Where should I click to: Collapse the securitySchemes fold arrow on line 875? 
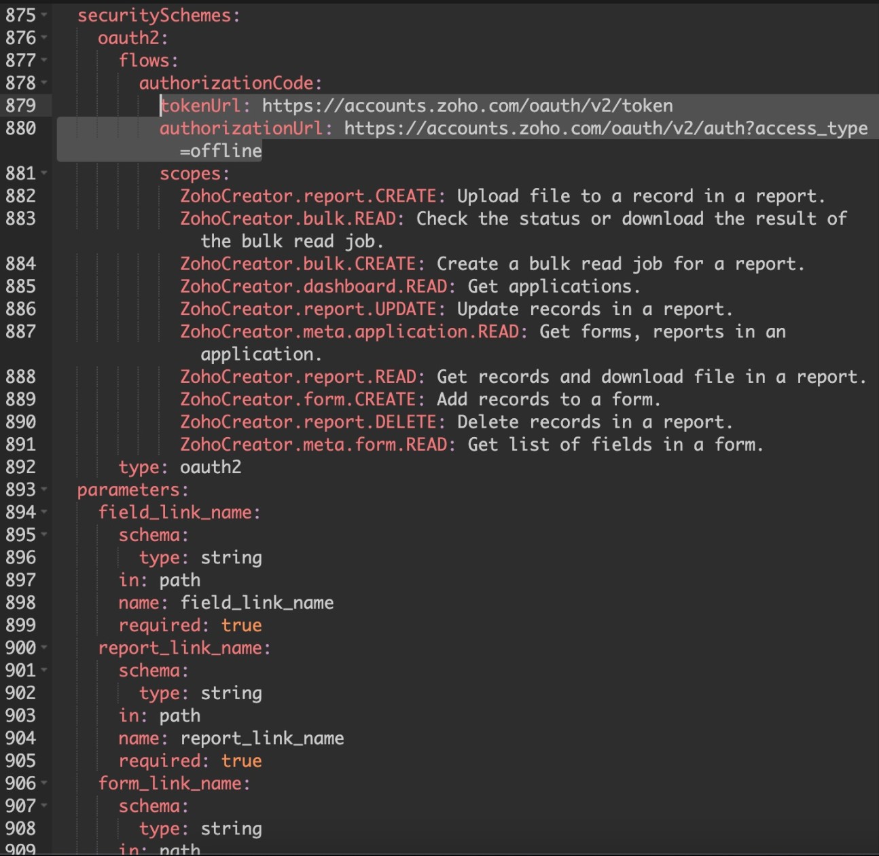tap(44, 15)
